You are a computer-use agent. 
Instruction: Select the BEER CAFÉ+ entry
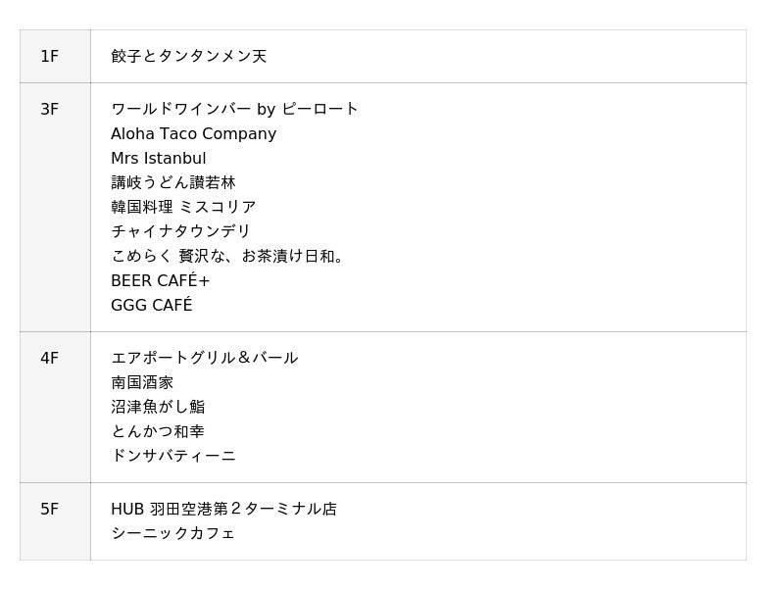[160, 280]
